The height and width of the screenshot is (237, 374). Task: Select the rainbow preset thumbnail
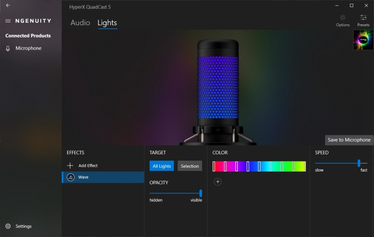(363, 40)
